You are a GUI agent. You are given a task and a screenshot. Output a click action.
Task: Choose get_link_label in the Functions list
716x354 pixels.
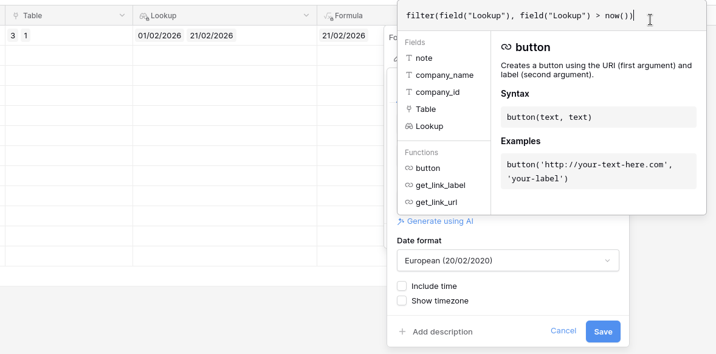[x=440, y=186]
